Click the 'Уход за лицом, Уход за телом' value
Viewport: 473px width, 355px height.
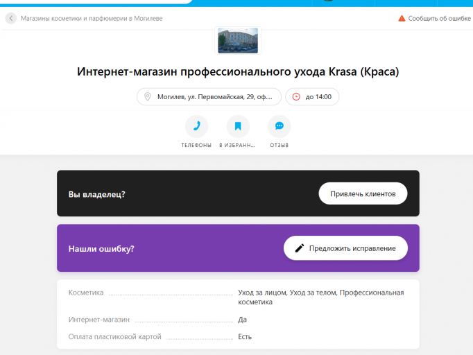[288, 293]
